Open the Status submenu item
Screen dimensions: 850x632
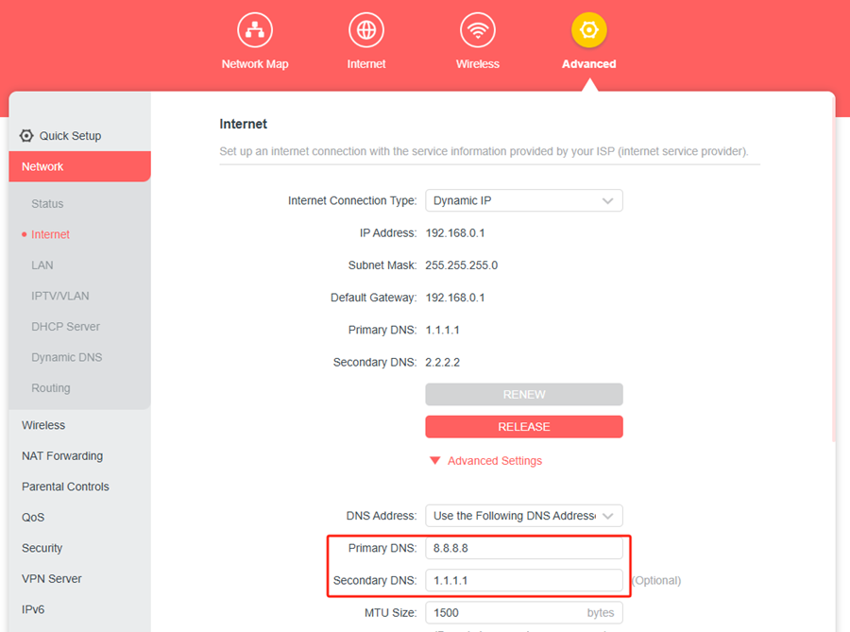point(47,204)
